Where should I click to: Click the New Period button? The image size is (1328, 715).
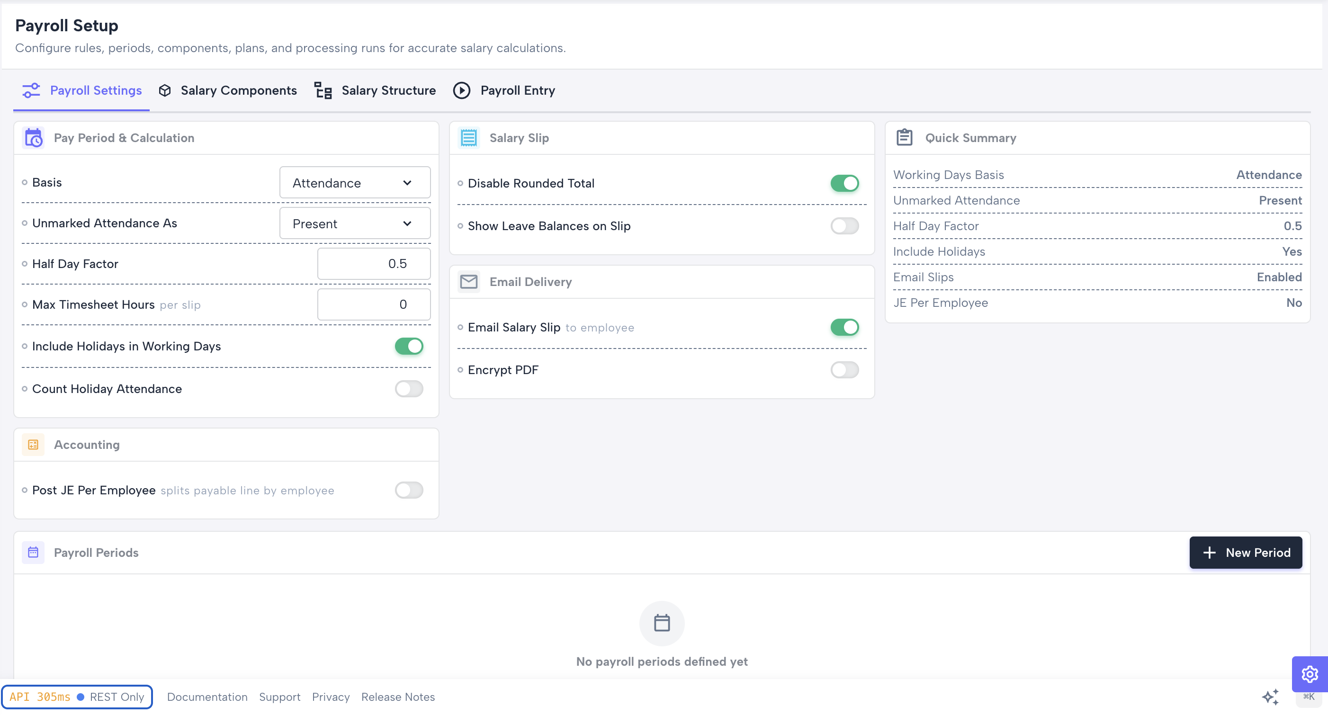(x=1246, y=552)
